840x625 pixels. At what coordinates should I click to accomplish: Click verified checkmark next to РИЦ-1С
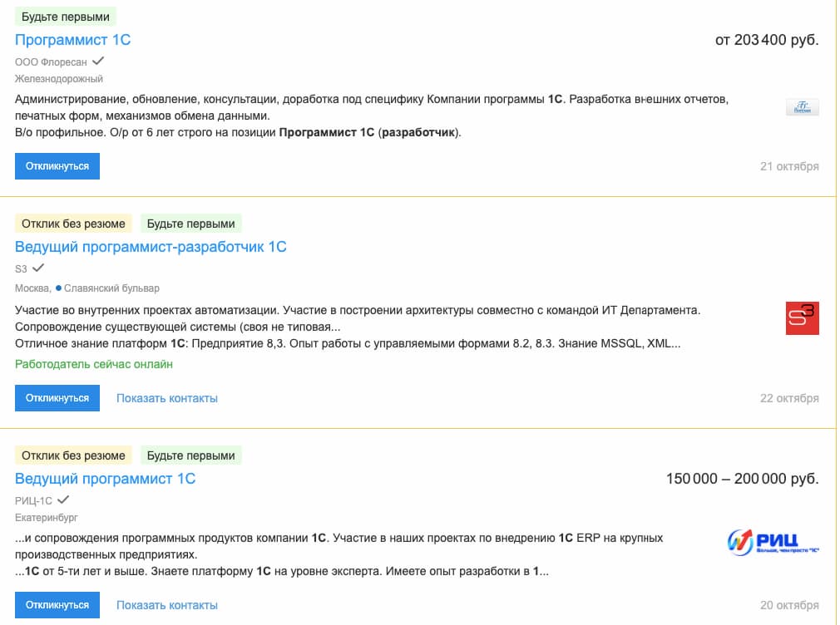63,500
